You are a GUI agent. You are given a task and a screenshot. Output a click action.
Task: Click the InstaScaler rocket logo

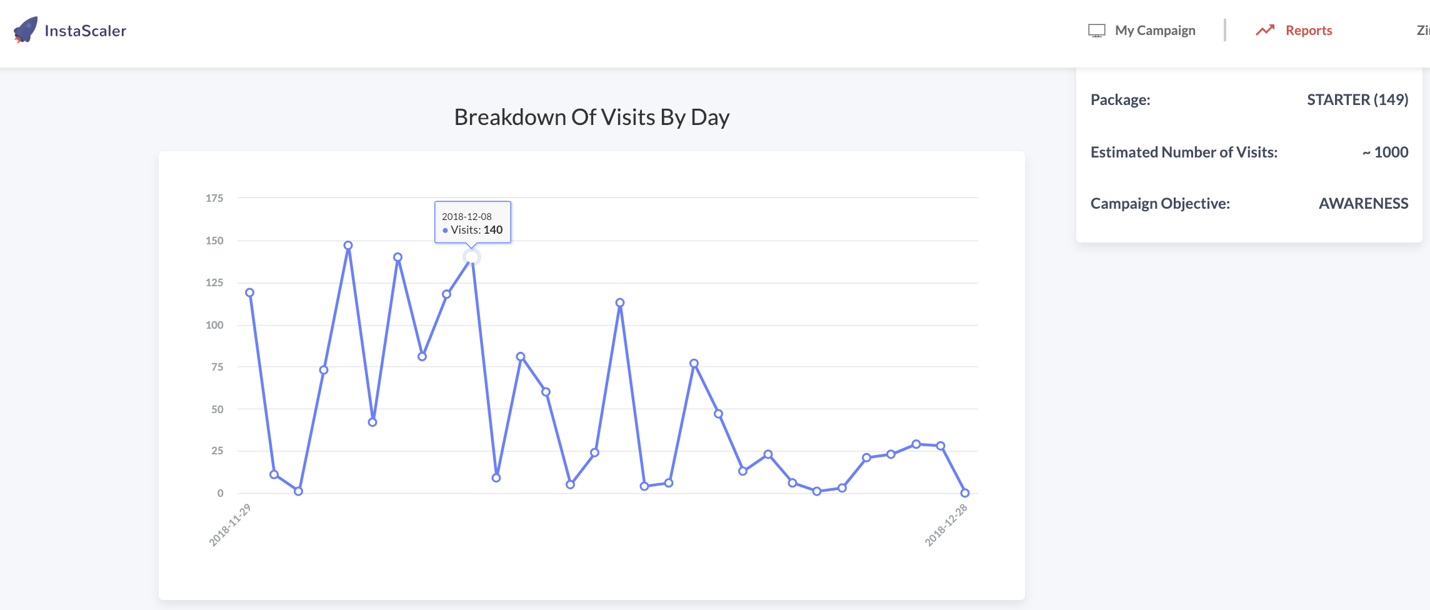pyautogui.click(x=25, y=29)
